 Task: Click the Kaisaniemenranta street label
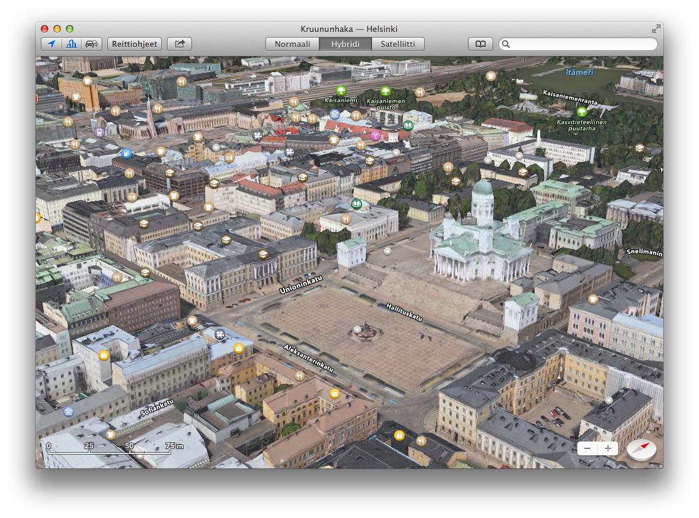pyautogui.click(x=570, y=97)
